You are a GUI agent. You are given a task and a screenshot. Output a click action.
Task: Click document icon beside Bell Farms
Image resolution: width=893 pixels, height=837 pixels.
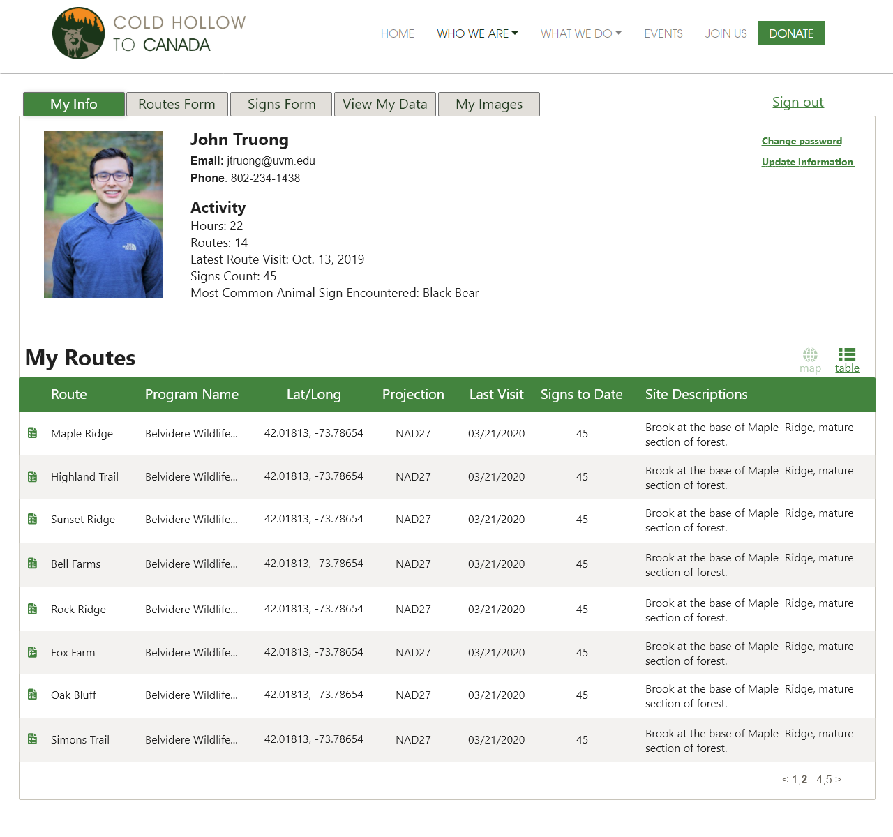point(32,564)
